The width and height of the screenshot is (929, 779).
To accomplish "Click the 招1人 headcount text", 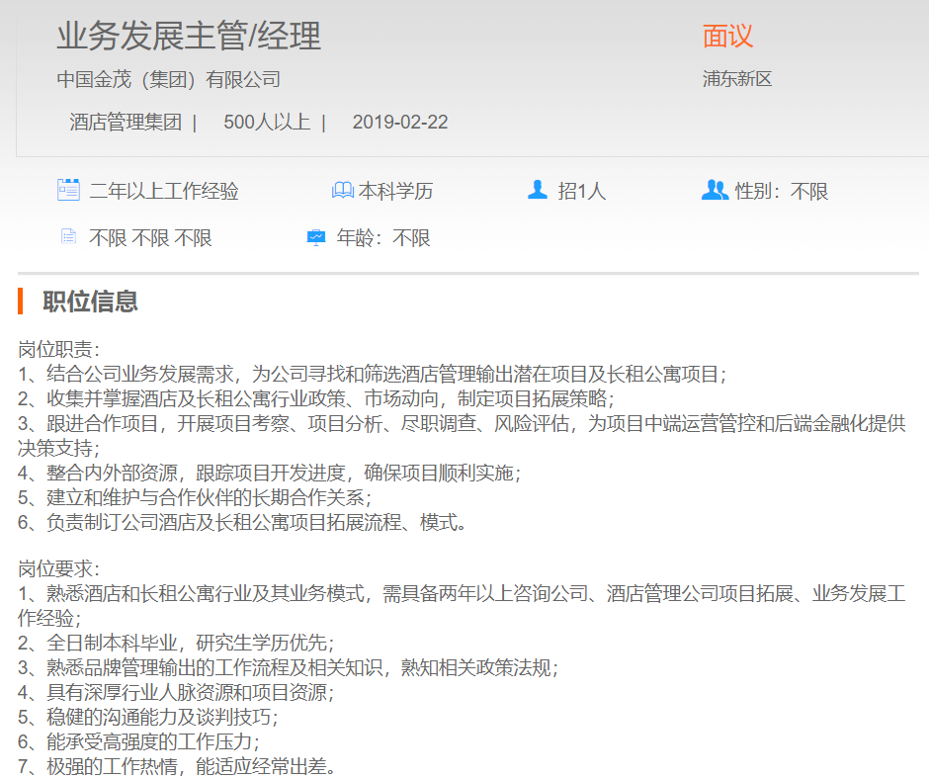I will (582, 191).
